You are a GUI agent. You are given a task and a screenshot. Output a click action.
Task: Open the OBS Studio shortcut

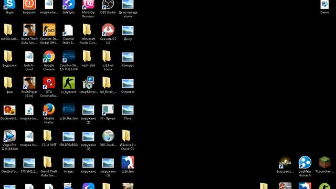point(108,5)
